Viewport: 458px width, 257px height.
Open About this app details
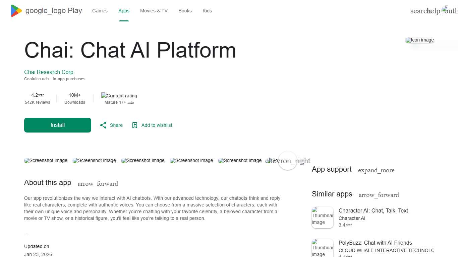pos(98,184)
